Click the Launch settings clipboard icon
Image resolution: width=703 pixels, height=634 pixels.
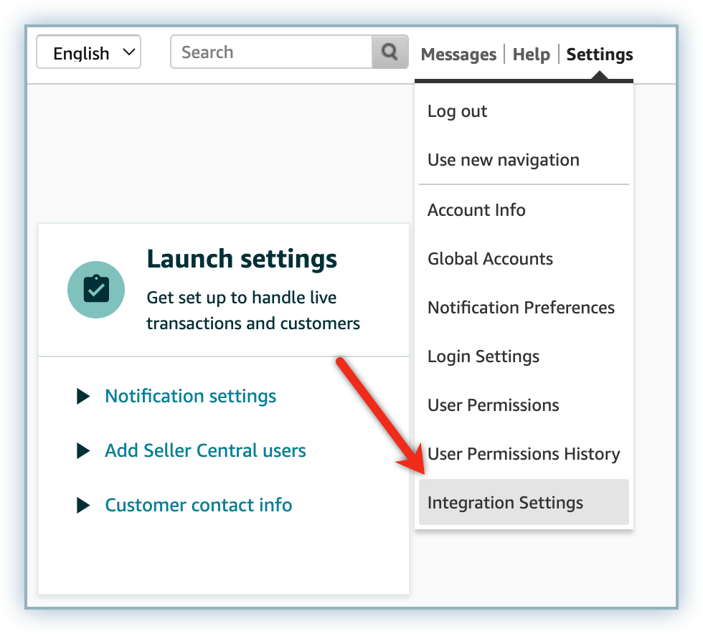(95, 289)
